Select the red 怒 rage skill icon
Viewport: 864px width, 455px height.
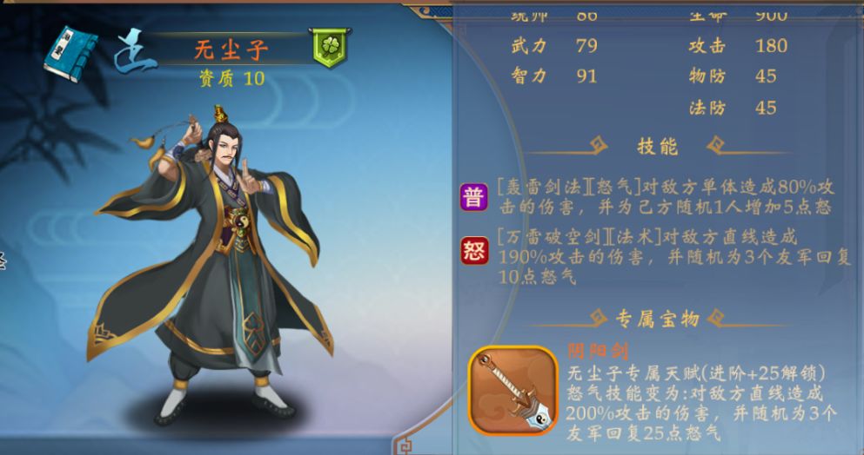pos(474,251)
